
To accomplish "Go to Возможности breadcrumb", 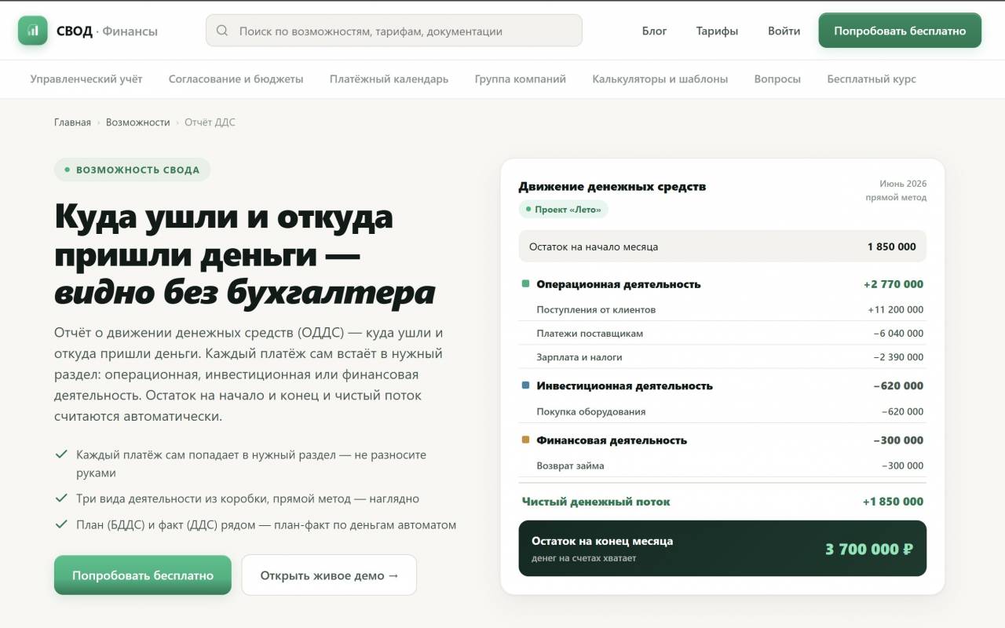I will click(x=138, y=122).
